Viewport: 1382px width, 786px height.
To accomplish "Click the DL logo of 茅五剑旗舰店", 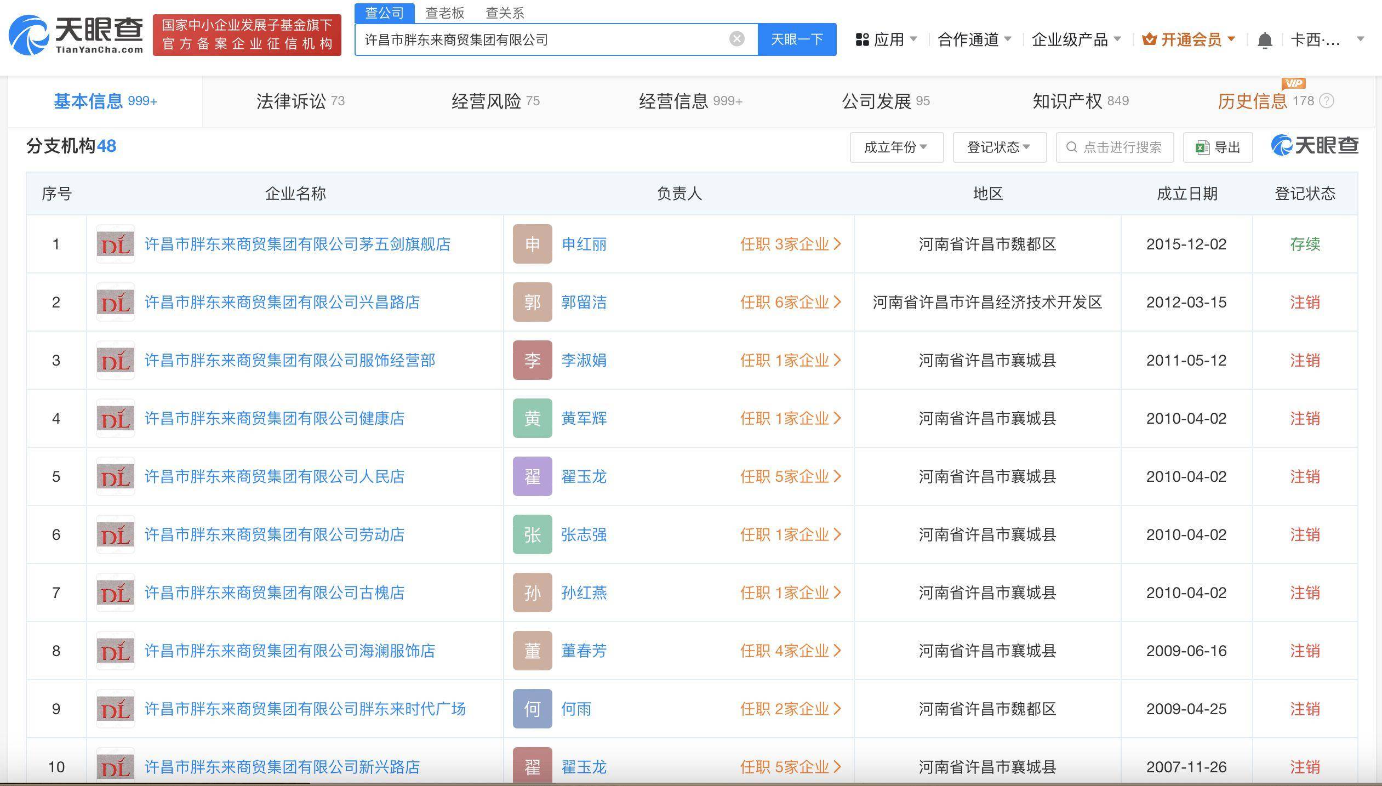I will click(115, 244).
